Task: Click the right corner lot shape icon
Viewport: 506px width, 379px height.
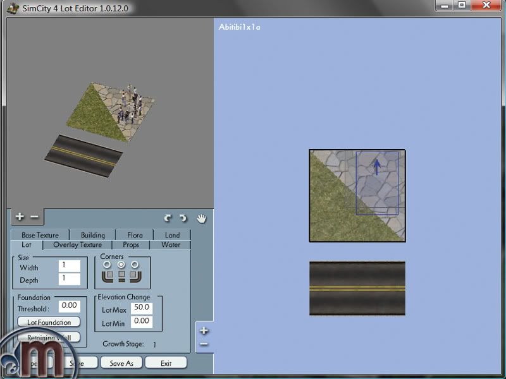Action: (135, 277)
